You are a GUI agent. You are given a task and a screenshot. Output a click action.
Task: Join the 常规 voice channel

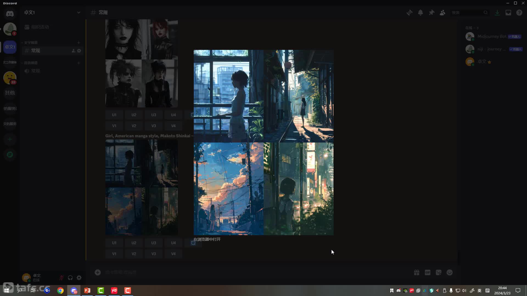[x=53, y=71]
